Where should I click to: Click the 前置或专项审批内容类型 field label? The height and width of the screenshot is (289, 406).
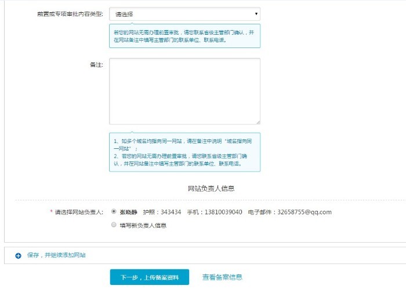coord(70,14)
